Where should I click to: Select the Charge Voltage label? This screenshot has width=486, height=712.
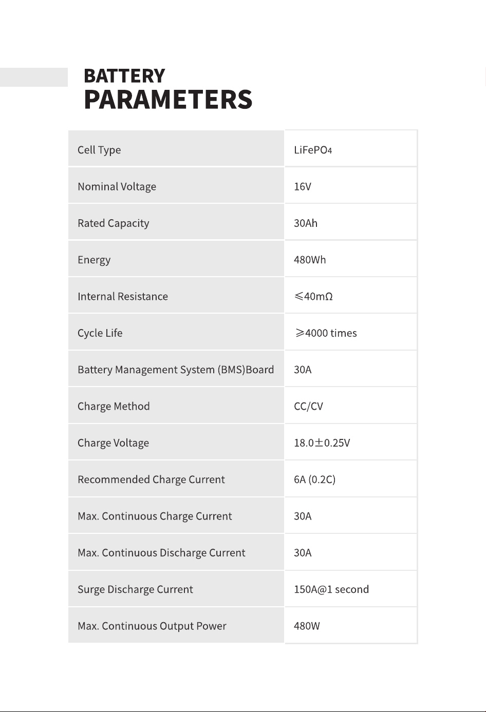coord(114,443)
